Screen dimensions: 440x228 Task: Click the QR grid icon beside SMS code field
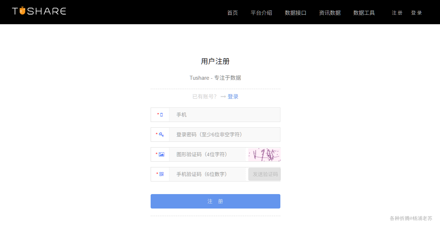click(161, 174)
